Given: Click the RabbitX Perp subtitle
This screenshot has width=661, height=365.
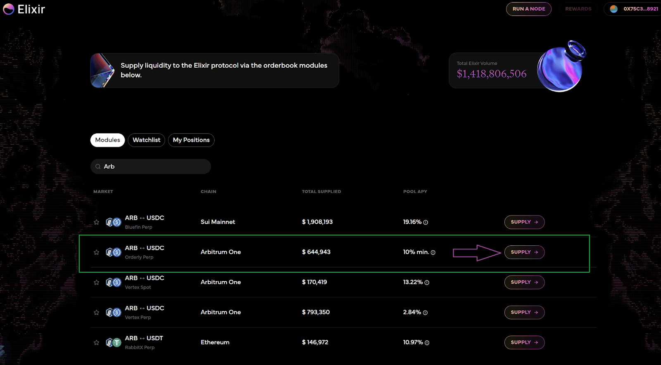Looking at the screenshot, I should (140, 348).
